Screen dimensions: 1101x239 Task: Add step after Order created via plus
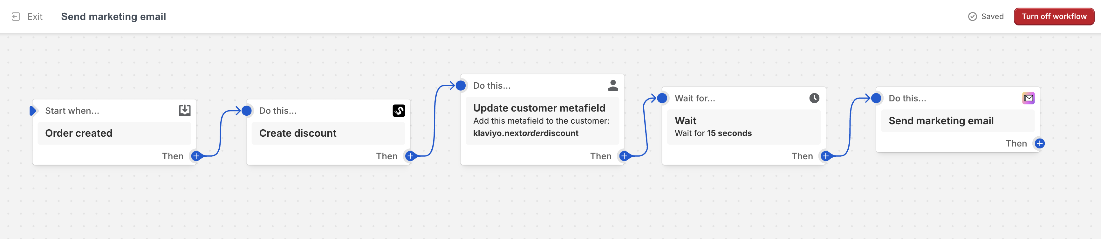pos(196,156)
